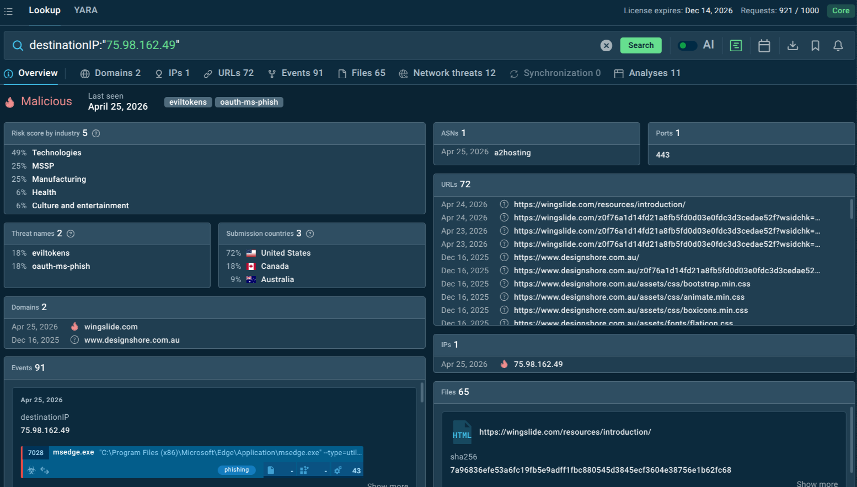857x487 pixels.
Task: Click the malicious flame icon next to wingslide.com
Action: click(74, 326)
